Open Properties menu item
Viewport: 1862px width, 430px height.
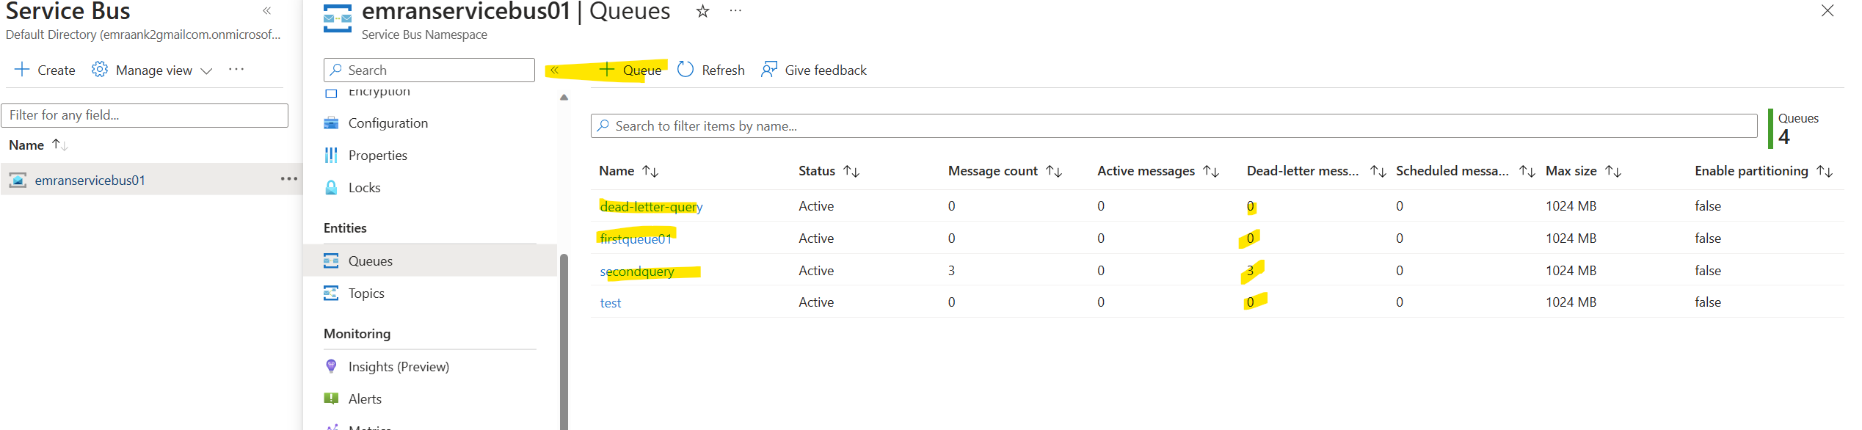click(377, 156)
